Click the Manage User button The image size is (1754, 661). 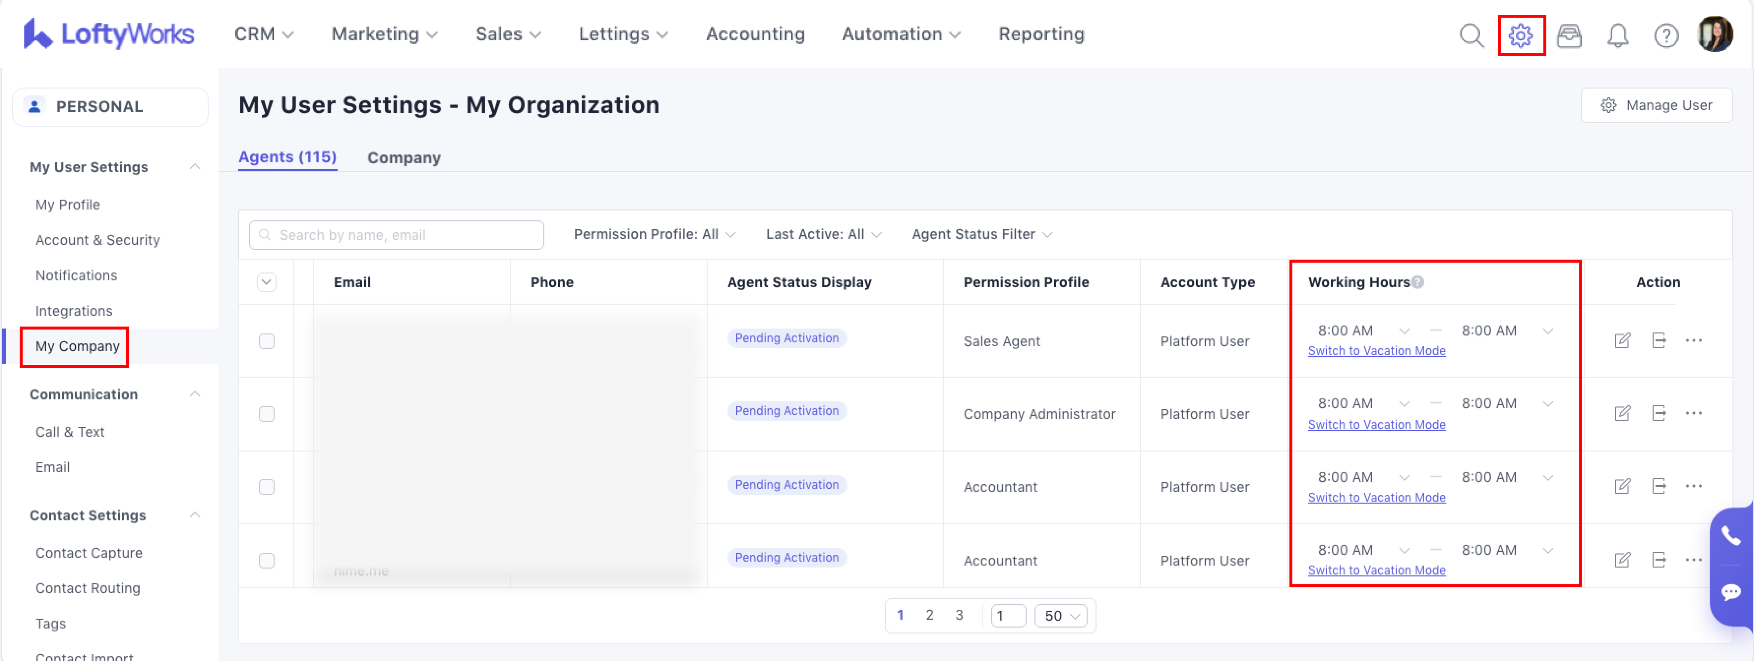pyautogui.click(x=1656, y=106)
